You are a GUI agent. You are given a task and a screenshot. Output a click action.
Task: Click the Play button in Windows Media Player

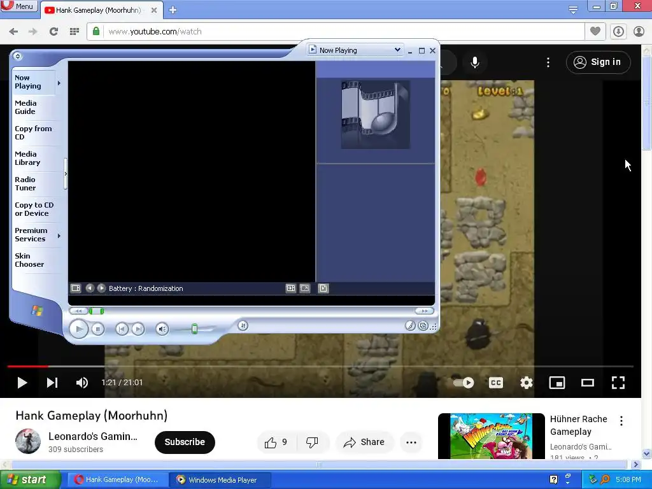(x=78, y=329)
